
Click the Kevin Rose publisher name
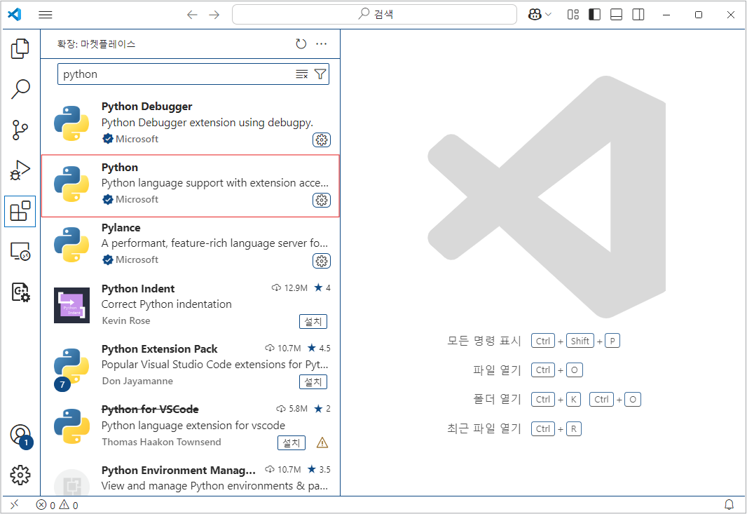tap(125, 321)
